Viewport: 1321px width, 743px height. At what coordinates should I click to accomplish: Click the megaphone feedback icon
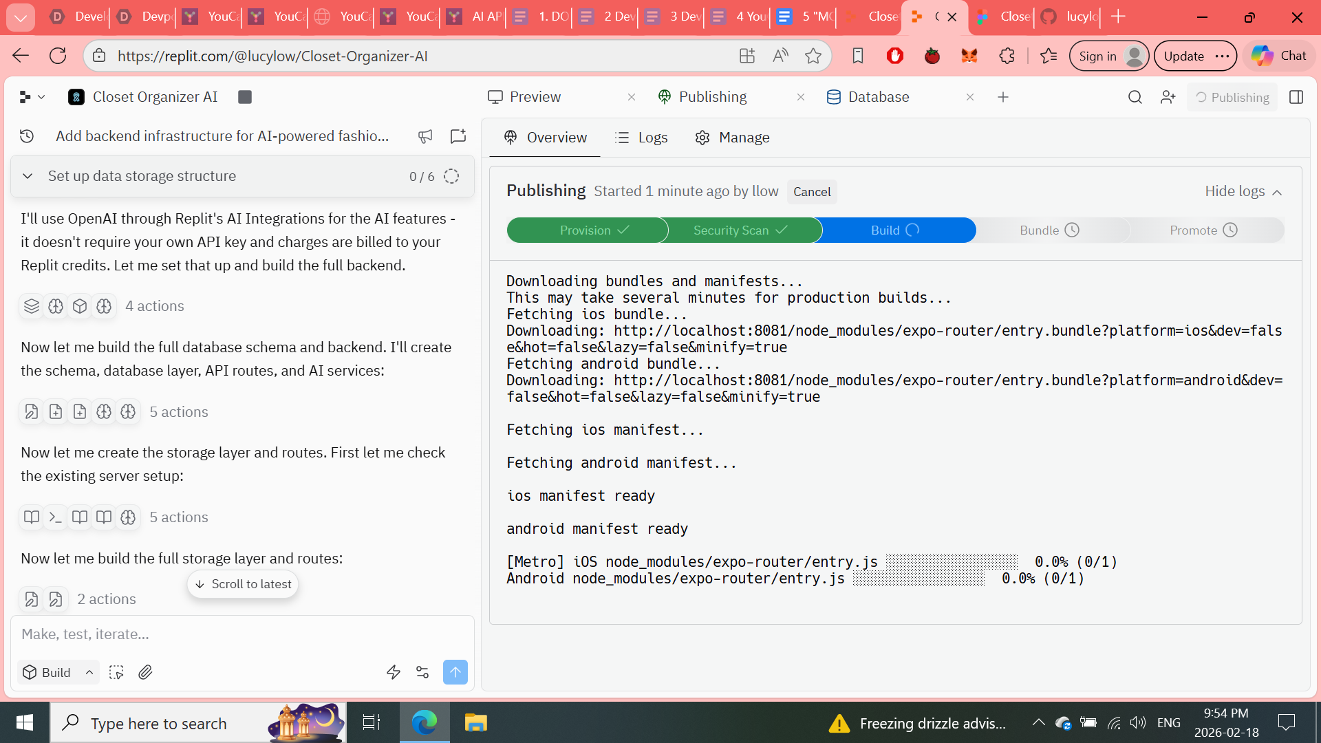coord(425,136)
